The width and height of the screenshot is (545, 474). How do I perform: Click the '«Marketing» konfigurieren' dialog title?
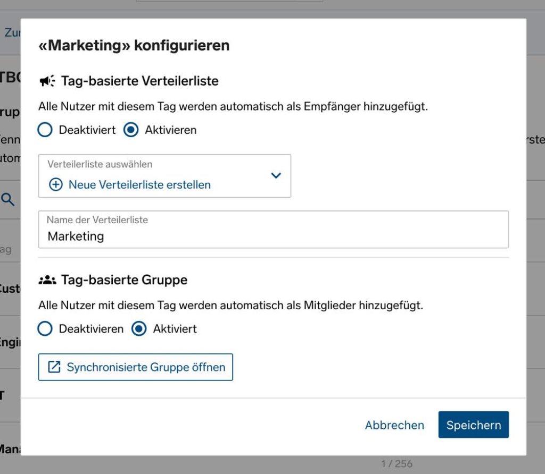134,46
